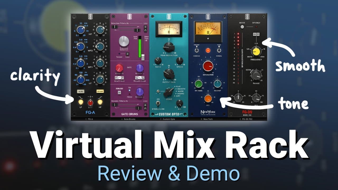This screenshot has height=190, width=338.
Task: Click the MF2 frequency knob on FG-A
Action: click(81, 46)
